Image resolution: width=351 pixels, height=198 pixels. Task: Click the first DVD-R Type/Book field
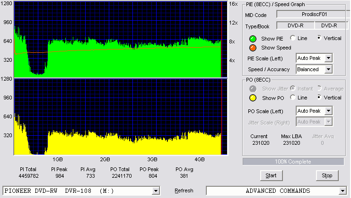tap(296, 25)
